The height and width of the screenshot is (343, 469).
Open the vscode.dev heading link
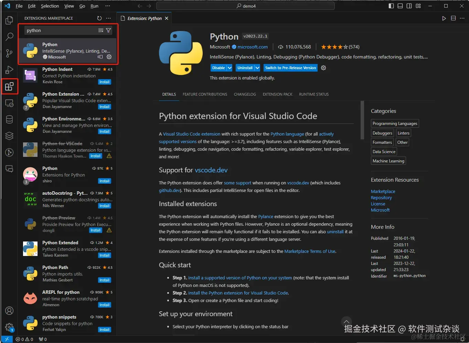tap(211, 170)
